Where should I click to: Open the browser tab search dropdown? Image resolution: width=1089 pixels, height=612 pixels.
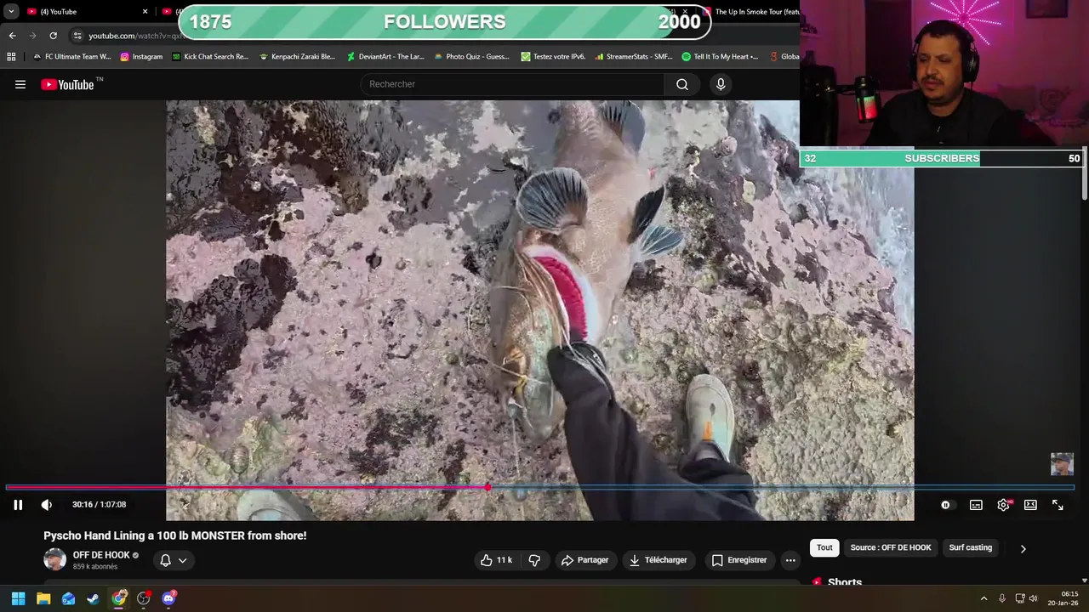click(x=11, y=12)
